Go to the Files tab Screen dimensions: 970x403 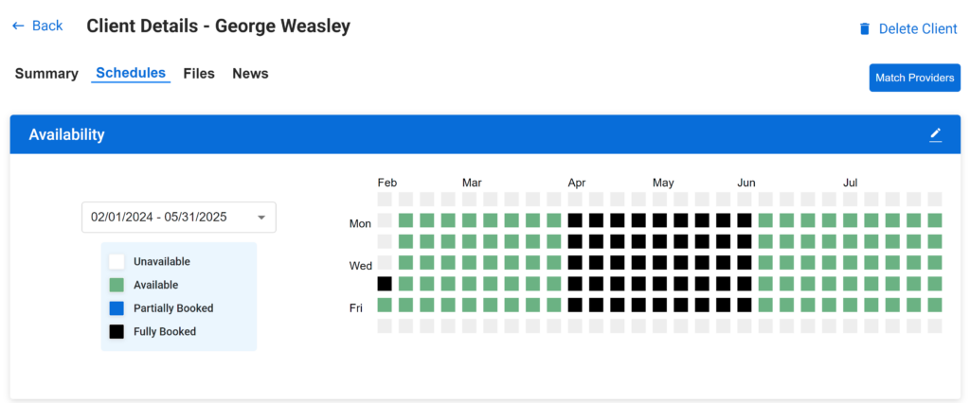click(x=199, y=74)
